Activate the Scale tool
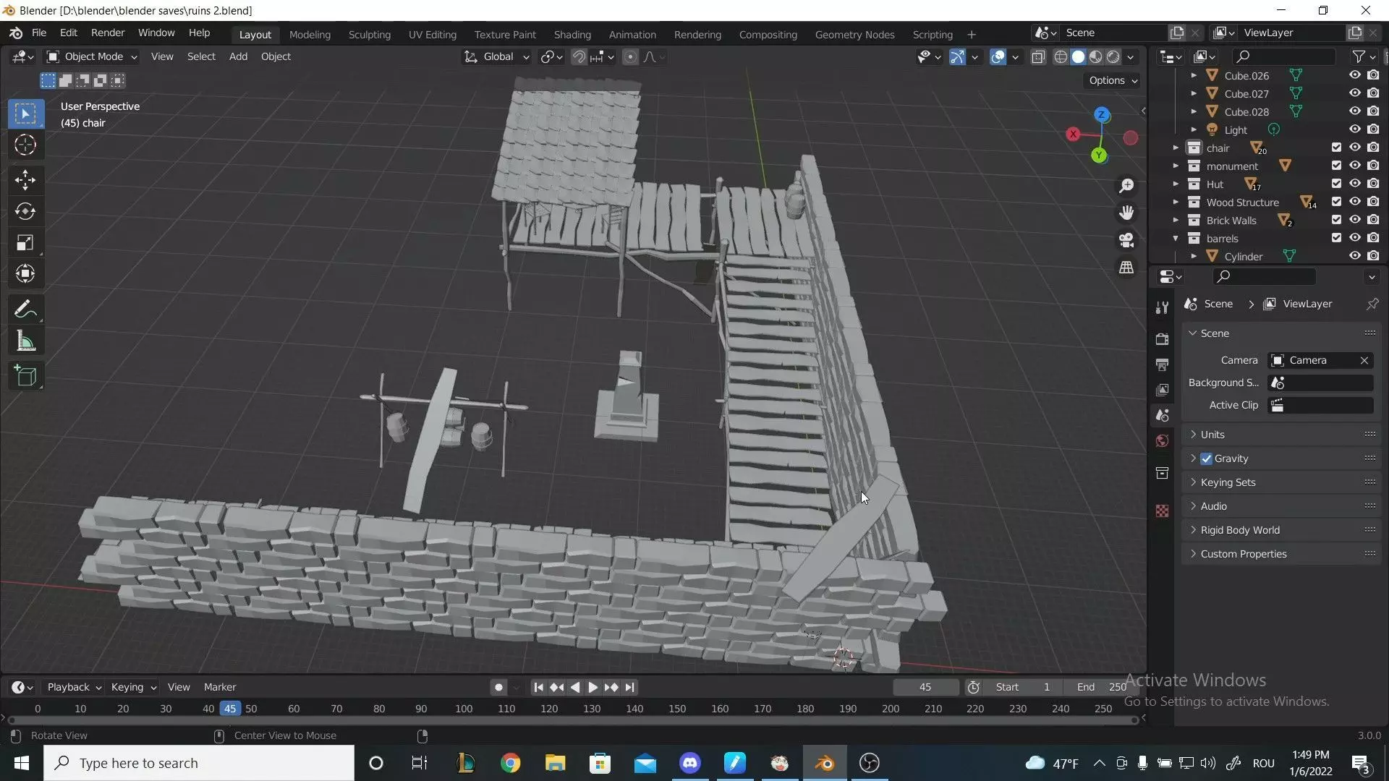Screen dimensions: 1389x781 click(x=25, y=242)
